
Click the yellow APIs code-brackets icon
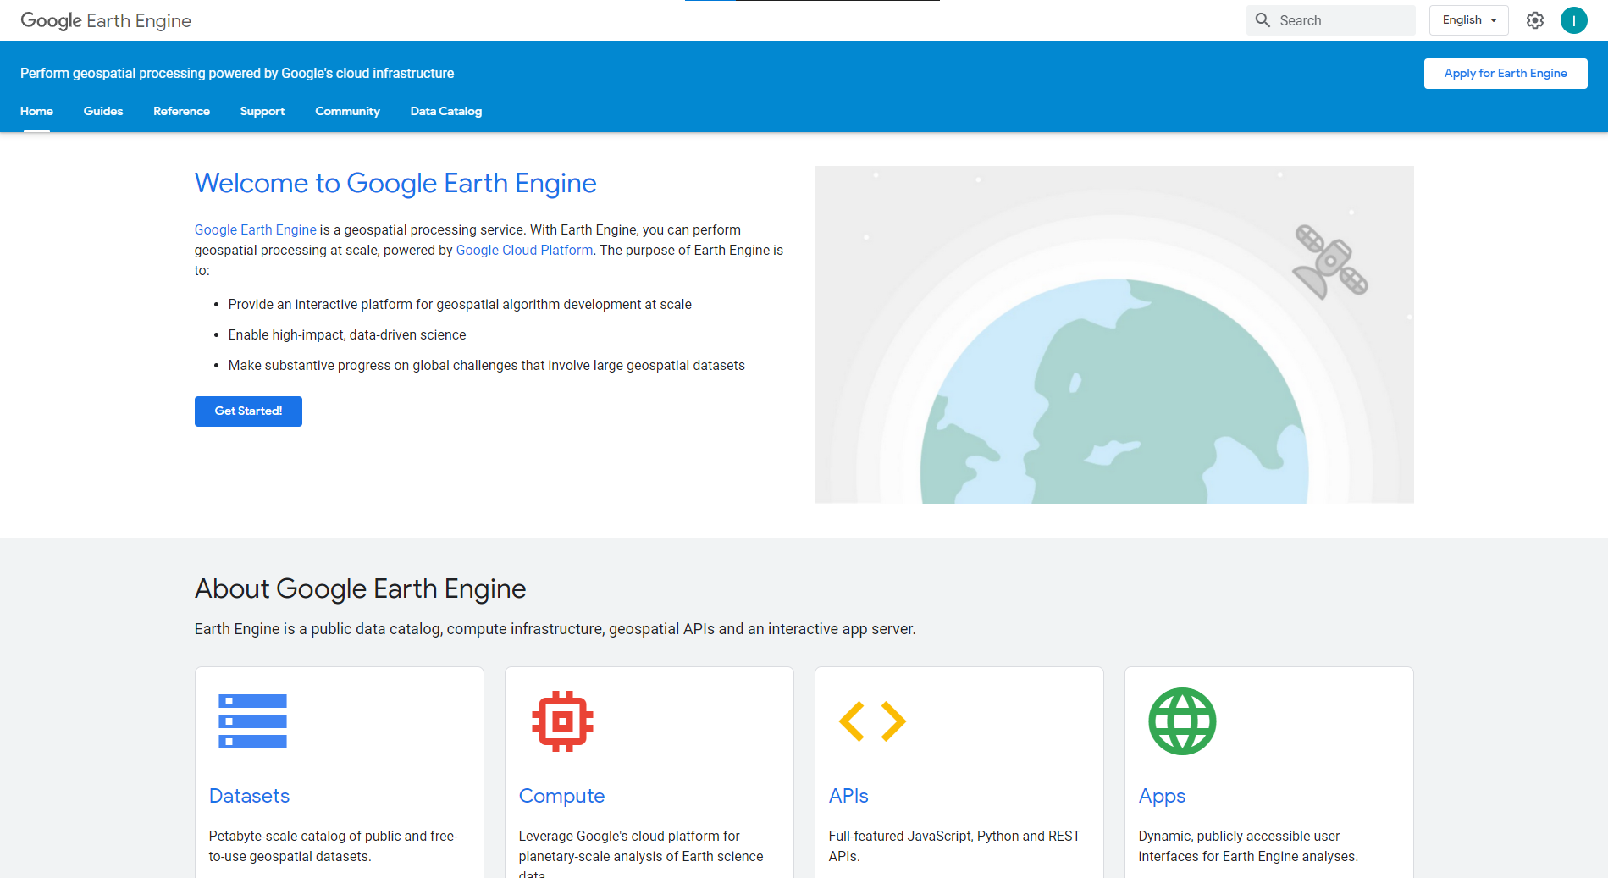click(x=872, y=721)
